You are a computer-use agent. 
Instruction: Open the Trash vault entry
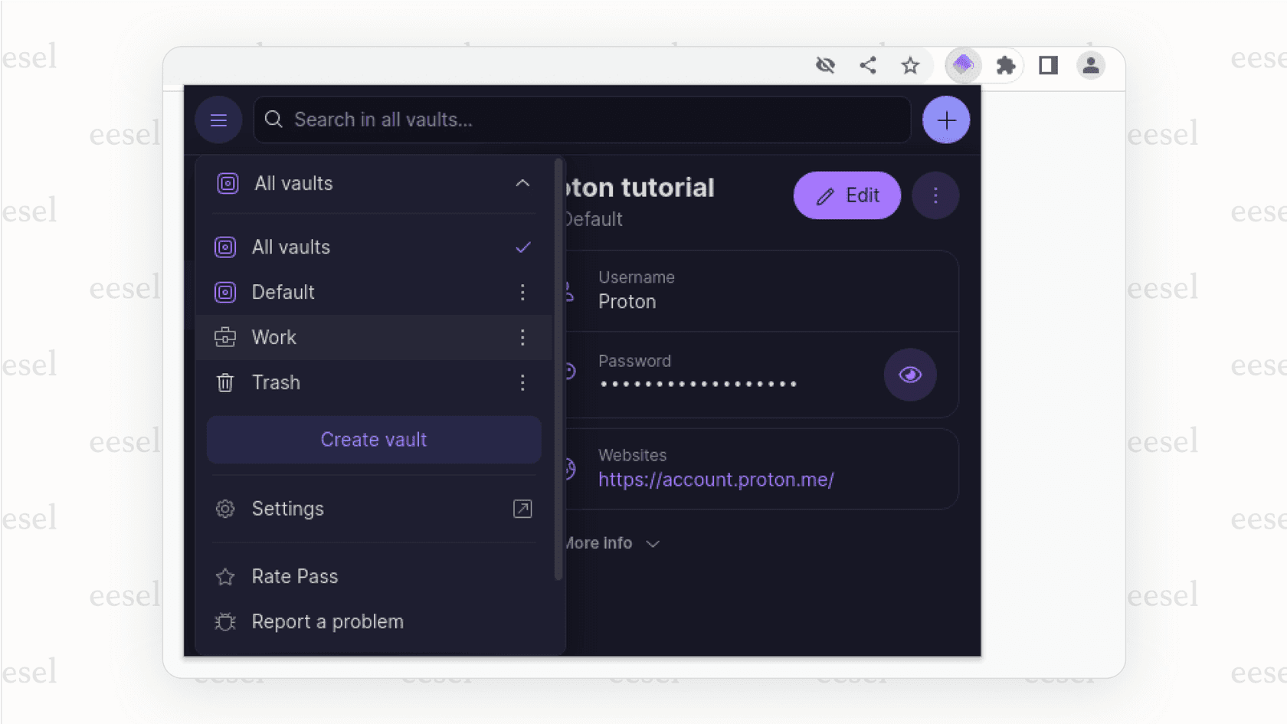(x=276, y=382)
